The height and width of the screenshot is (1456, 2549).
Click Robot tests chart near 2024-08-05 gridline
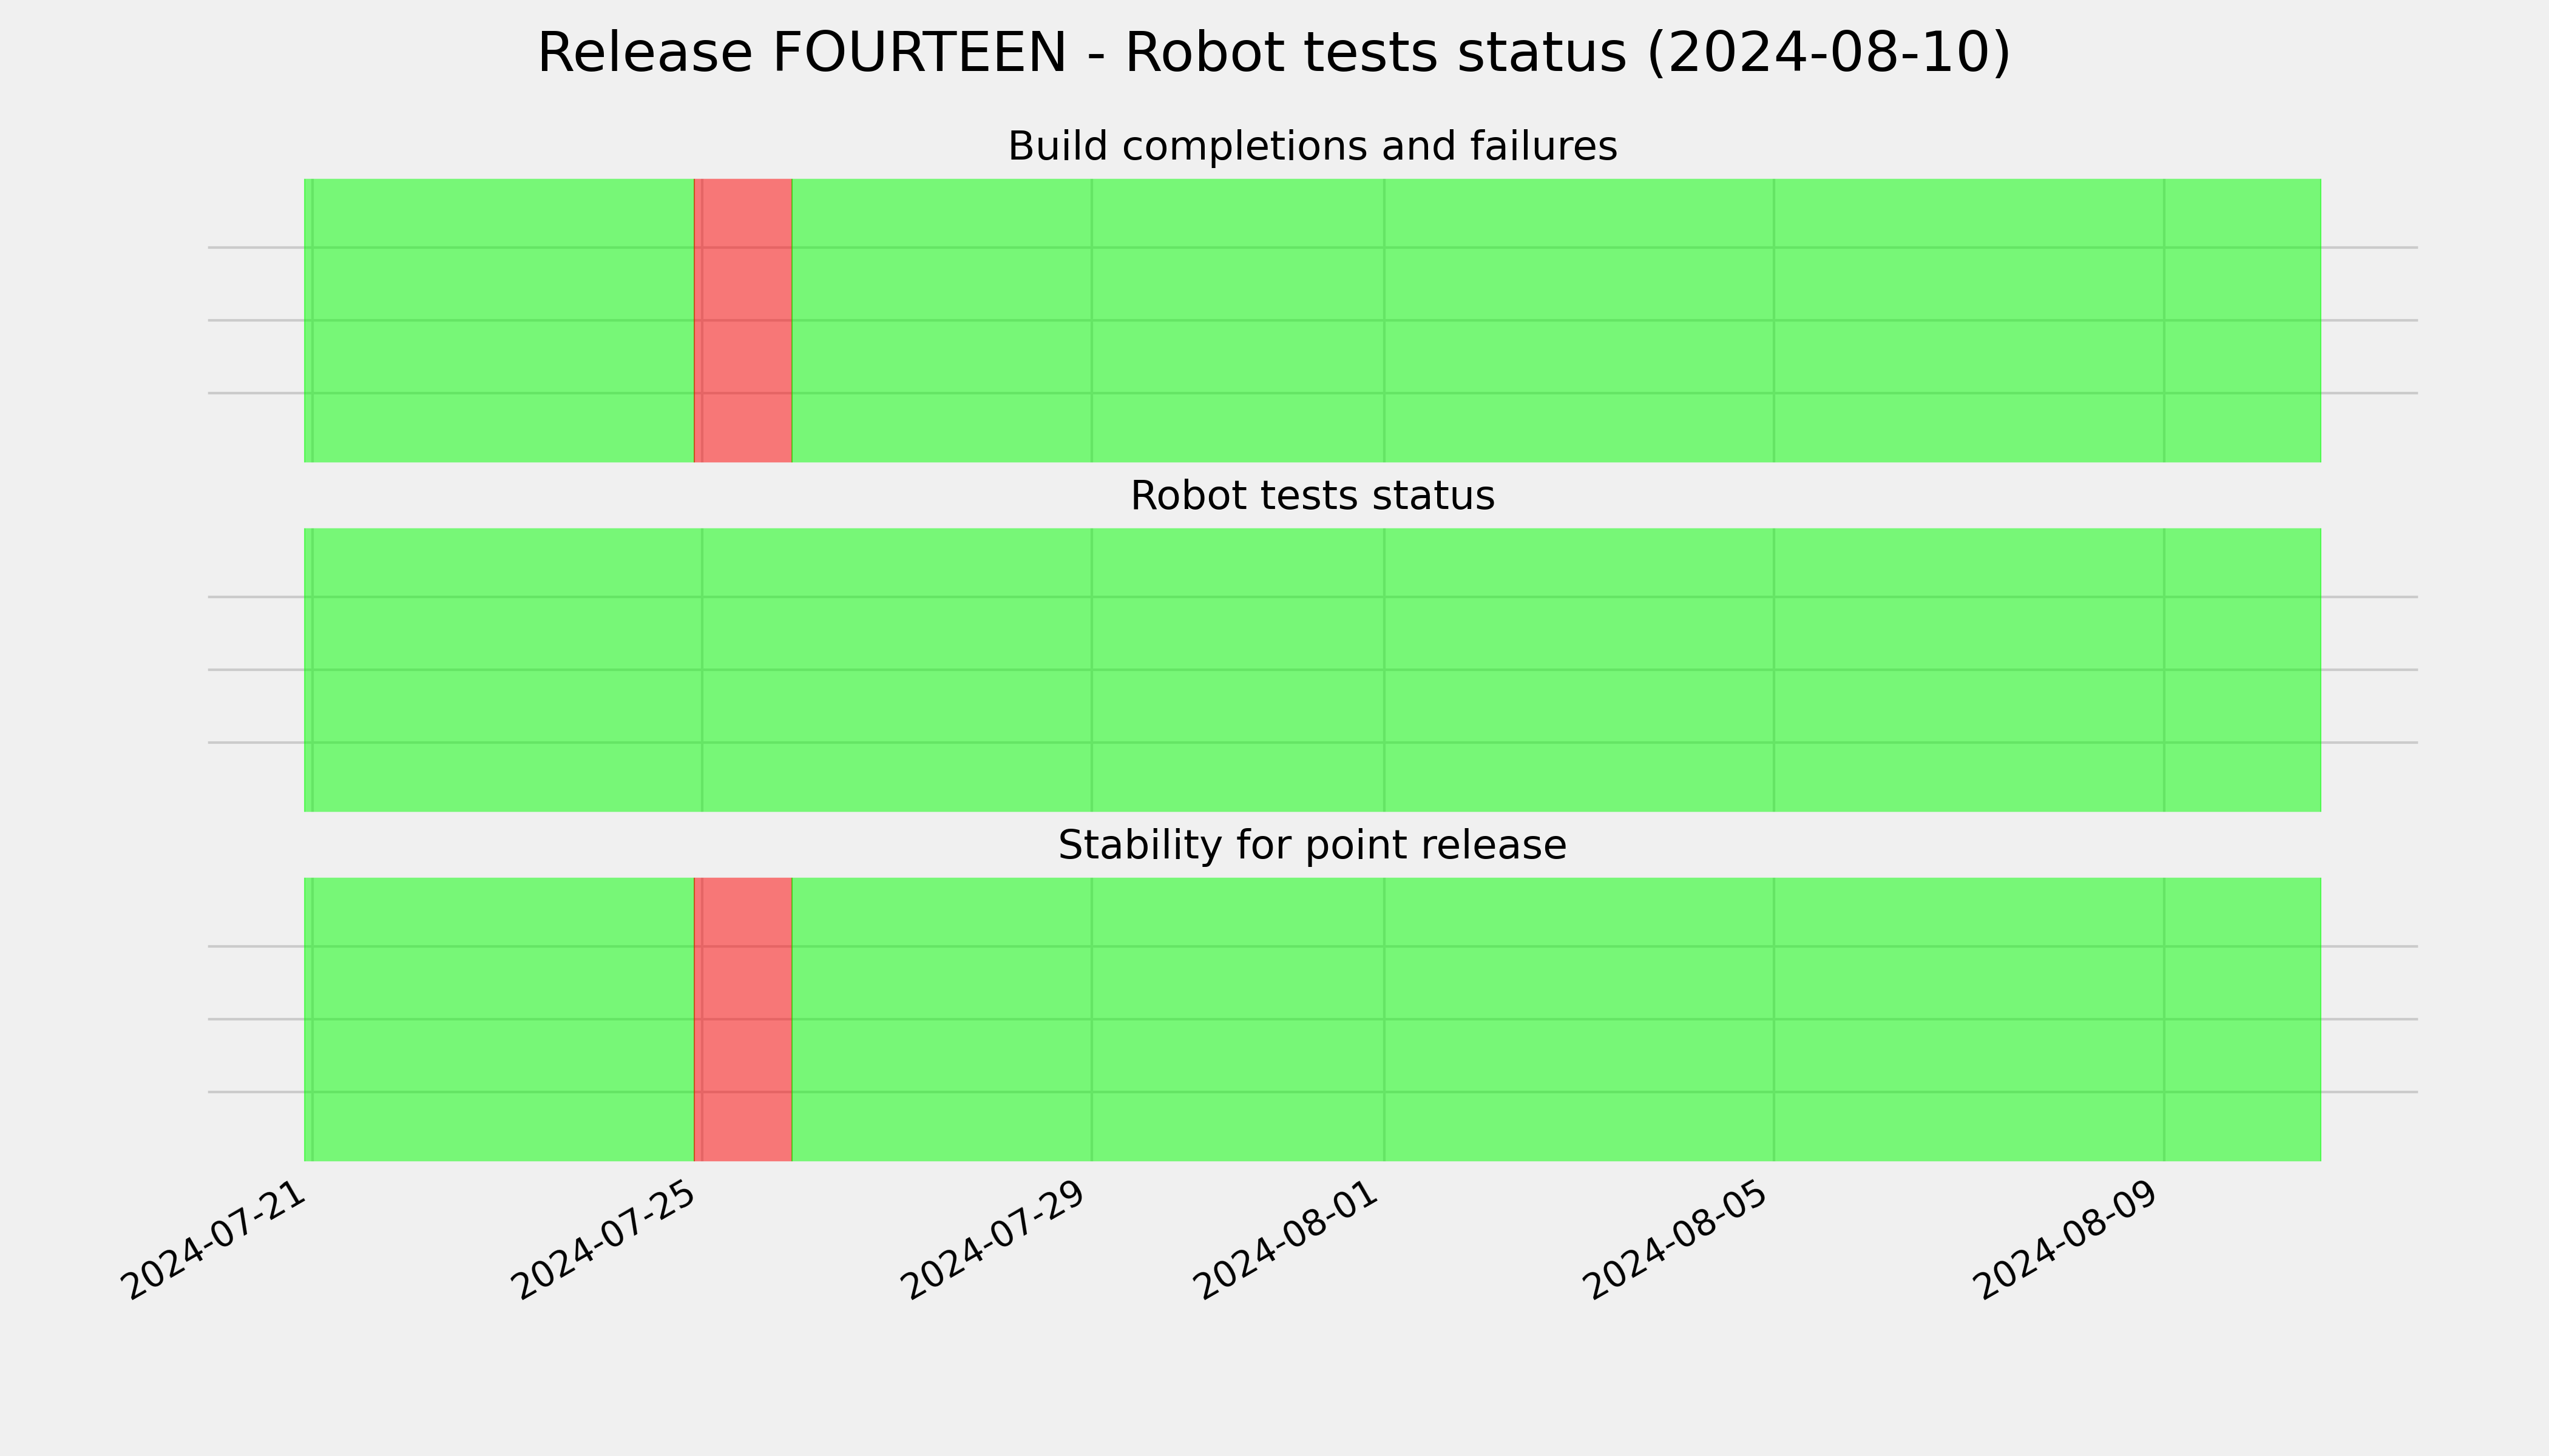(1774, 670)
